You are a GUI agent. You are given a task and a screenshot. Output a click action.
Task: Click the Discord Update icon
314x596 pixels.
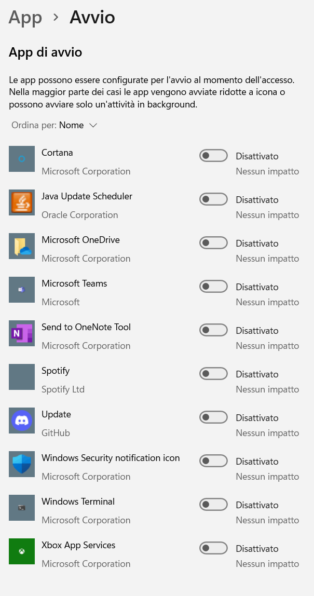[x=22, y=421]
